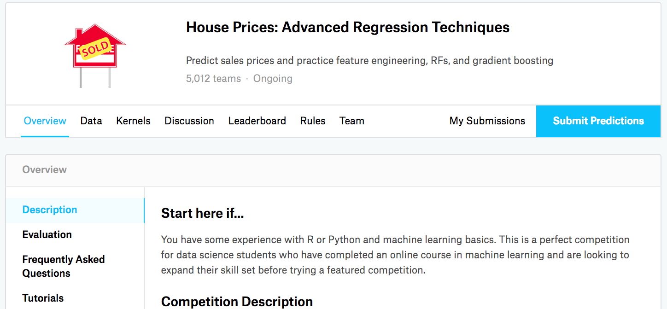Open the Overview tab
667x309 pixels.
tap(45, 121)
